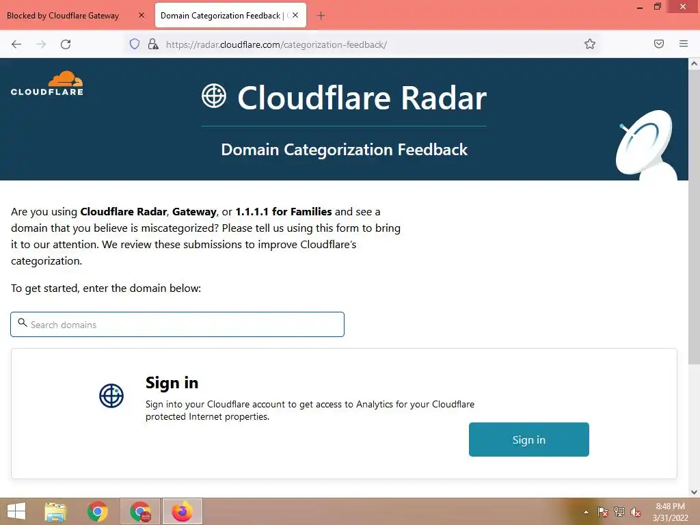Open the second Chrome icon with the red badge
Image resolution: width=700 pixels, height=525 pixels.
(140, 511)
